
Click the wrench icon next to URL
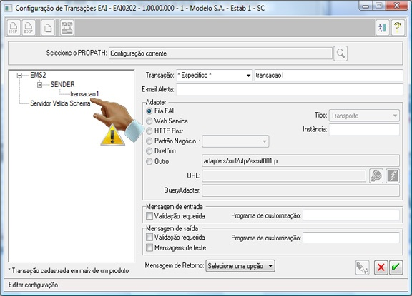click(x=376, y=175)
